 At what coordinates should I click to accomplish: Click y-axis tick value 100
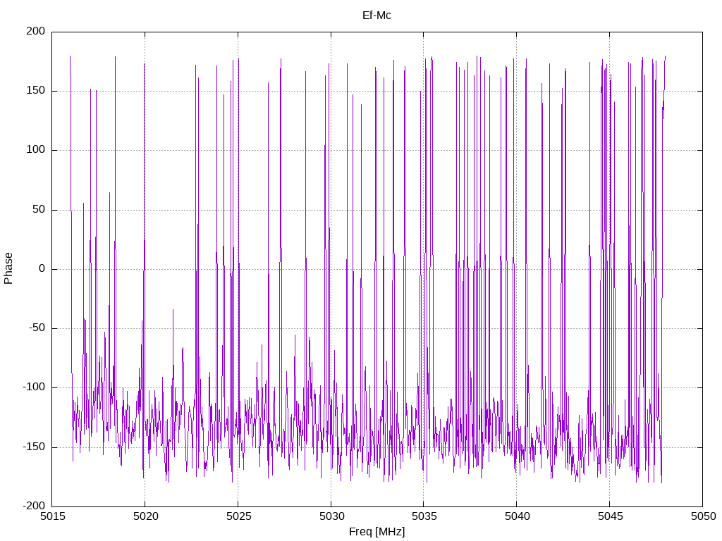click(36, 150)
